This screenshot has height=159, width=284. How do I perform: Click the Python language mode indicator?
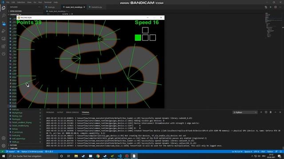(x=270, y=151)
